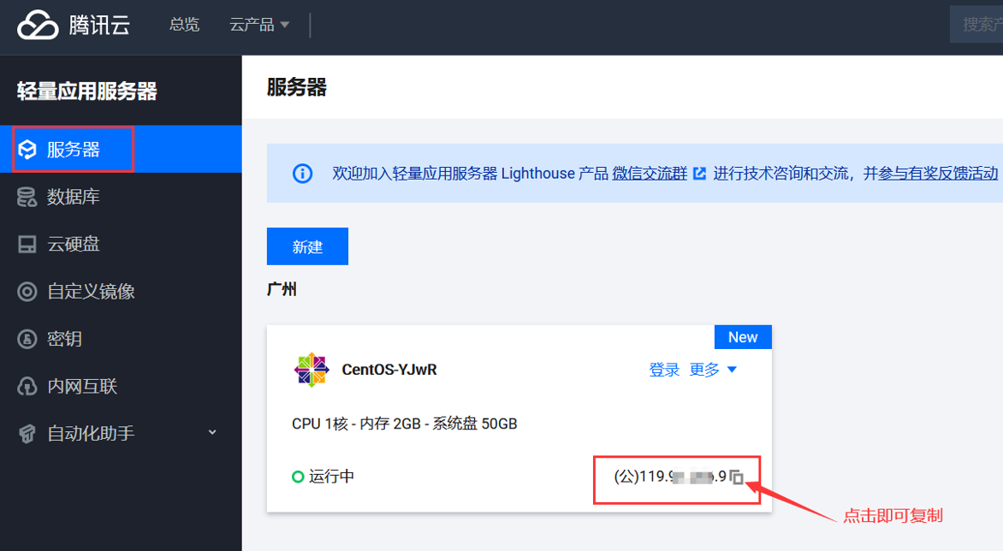Click 登录 to log into the server
Viewport: 1003px width, 551px height.
click(664, 370)
